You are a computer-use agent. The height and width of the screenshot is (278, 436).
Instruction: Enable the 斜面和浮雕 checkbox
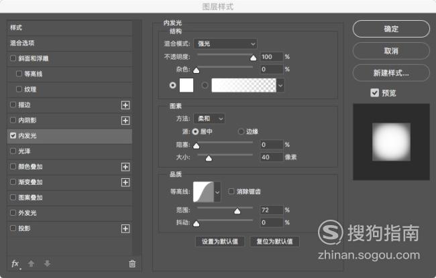coord(13,58)
